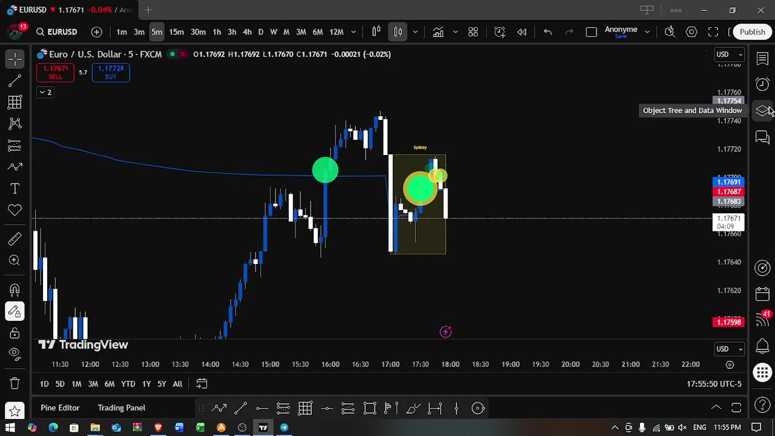The height and width of the screenshot is (436, 775).
Task: Select the trend line drawing tool
Action: coord(15,81)
